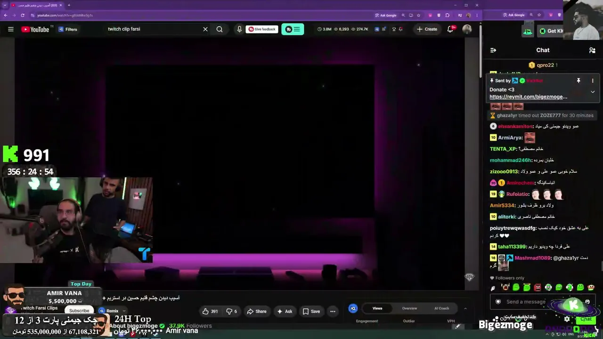Image resolution: width=603 pixels, height=339 pixels.
Task: Run the search with the magnifier icon
Action: [220, 29]
